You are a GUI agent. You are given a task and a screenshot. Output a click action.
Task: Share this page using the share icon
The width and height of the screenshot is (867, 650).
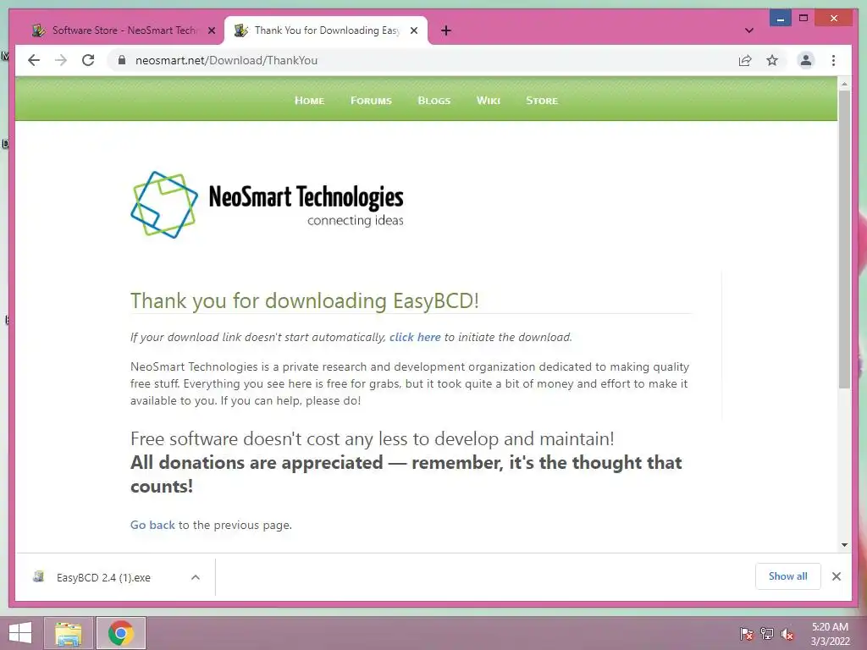pyautogui.click(x=745, y=60)
